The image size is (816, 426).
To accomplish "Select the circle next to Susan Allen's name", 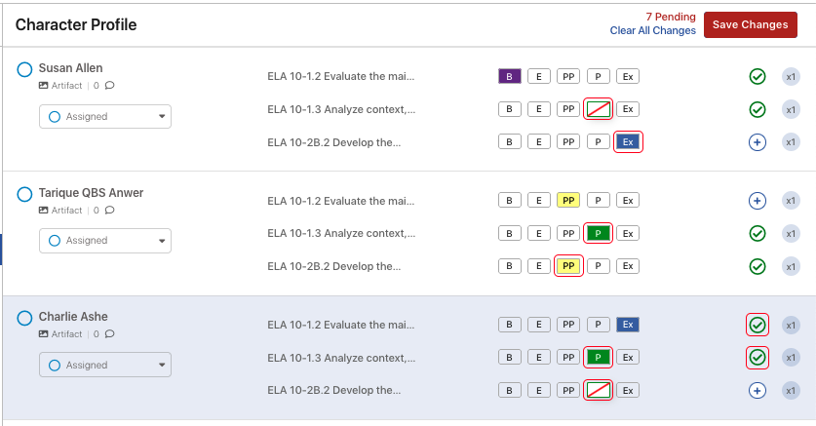I will [x=24, y=69].
